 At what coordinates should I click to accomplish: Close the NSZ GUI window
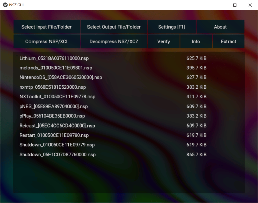[250, 5]
